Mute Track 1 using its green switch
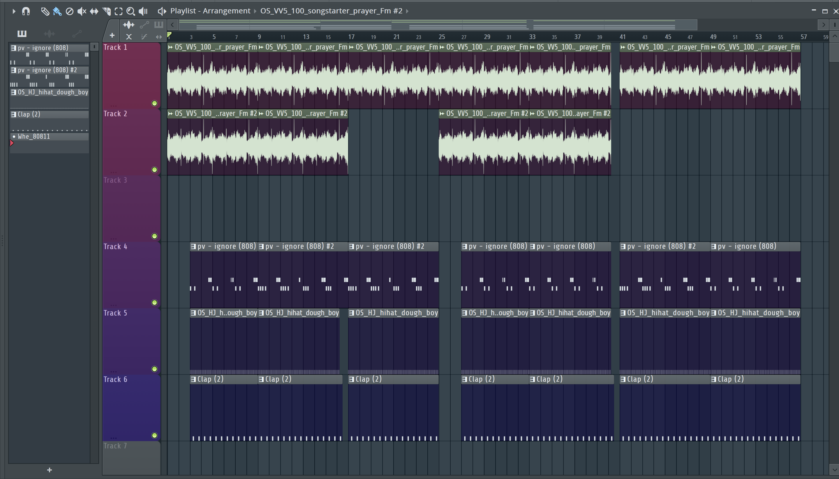Viewport: 839px width, 479px height. [155, 103]
